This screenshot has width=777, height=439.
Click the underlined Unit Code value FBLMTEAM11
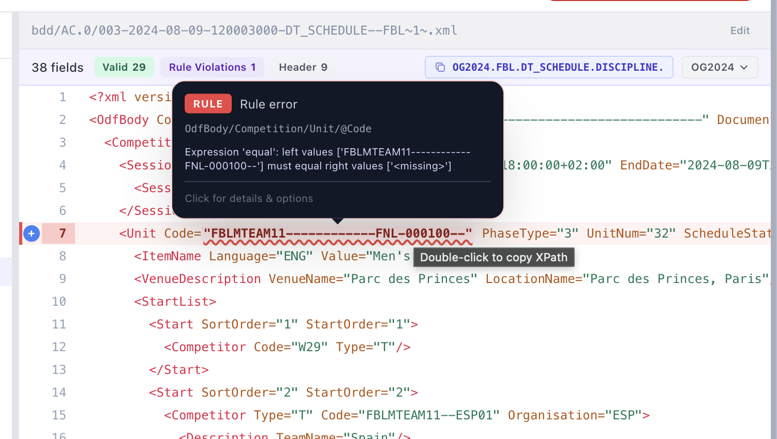[338, 233]
